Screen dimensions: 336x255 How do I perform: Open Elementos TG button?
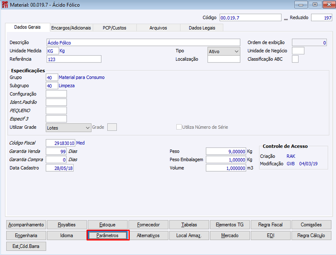point(230,225)
